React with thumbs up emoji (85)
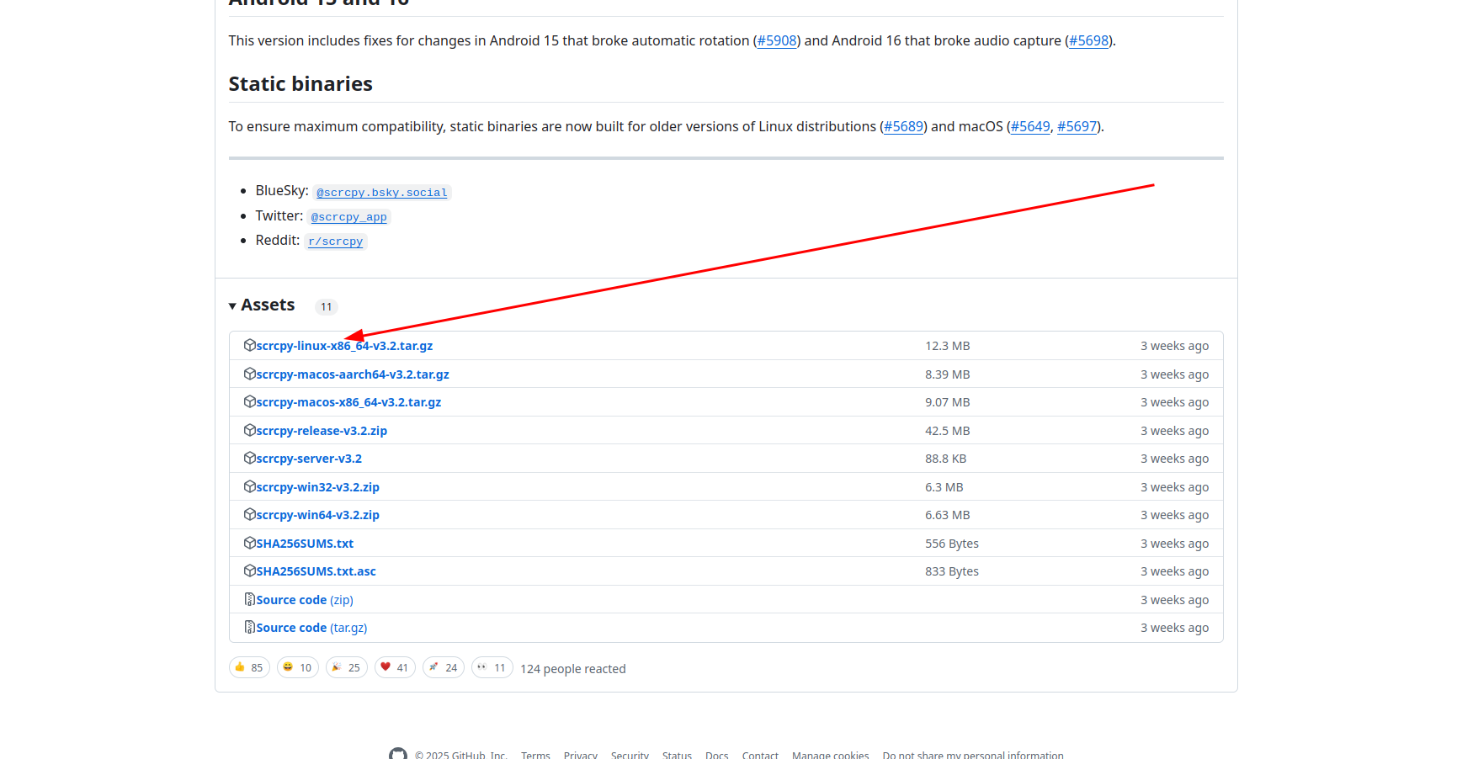The height and width of the screenshot is (759, 1457). [249, 667]
